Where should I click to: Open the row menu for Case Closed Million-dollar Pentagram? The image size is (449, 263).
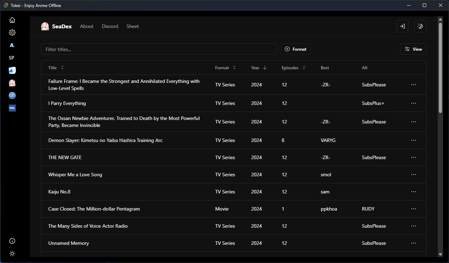tap(414, 209)
